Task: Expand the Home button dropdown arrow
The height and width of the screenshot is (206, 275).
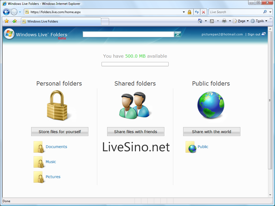Action: [x=206, y=21]
